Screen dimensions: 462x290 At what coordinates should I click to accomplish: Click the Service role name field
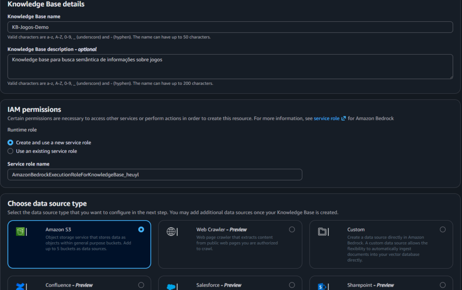point(155,175)
